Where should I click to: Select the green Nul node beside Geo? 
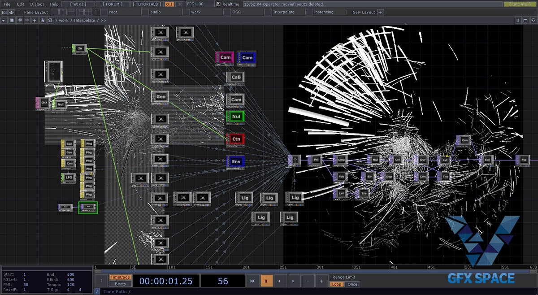(x=235, y=117)
